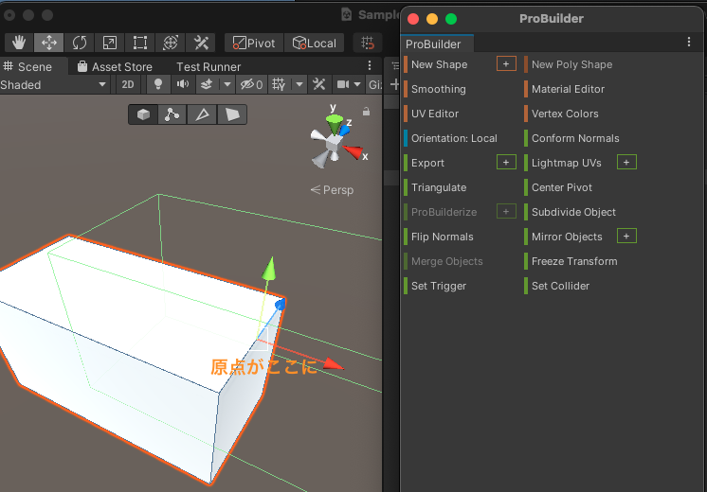Open the UV Editor
707x492 pixels.
[435, 114]
